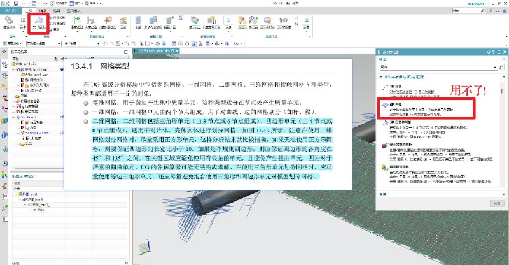The image size is (509, 265).
Task: Toggle checkbox of first row below 仿真对象容器
Action: coord(18,106)
